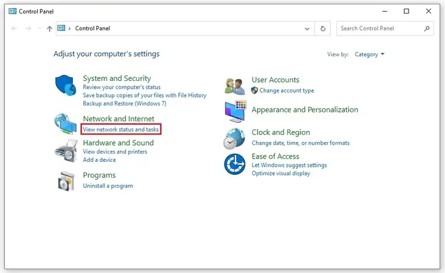Click the Ease of Access icon
The height and width of the screenshot is (273, 445).
coord(235,164)
